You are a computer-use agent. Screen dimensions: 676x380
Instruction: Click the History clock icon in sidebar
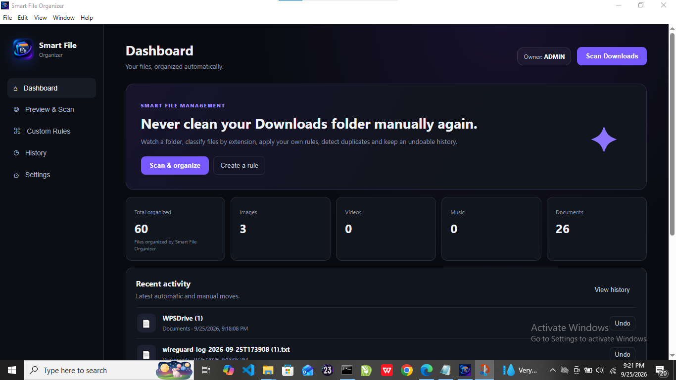pyautogui.click(x=16, y=153)
